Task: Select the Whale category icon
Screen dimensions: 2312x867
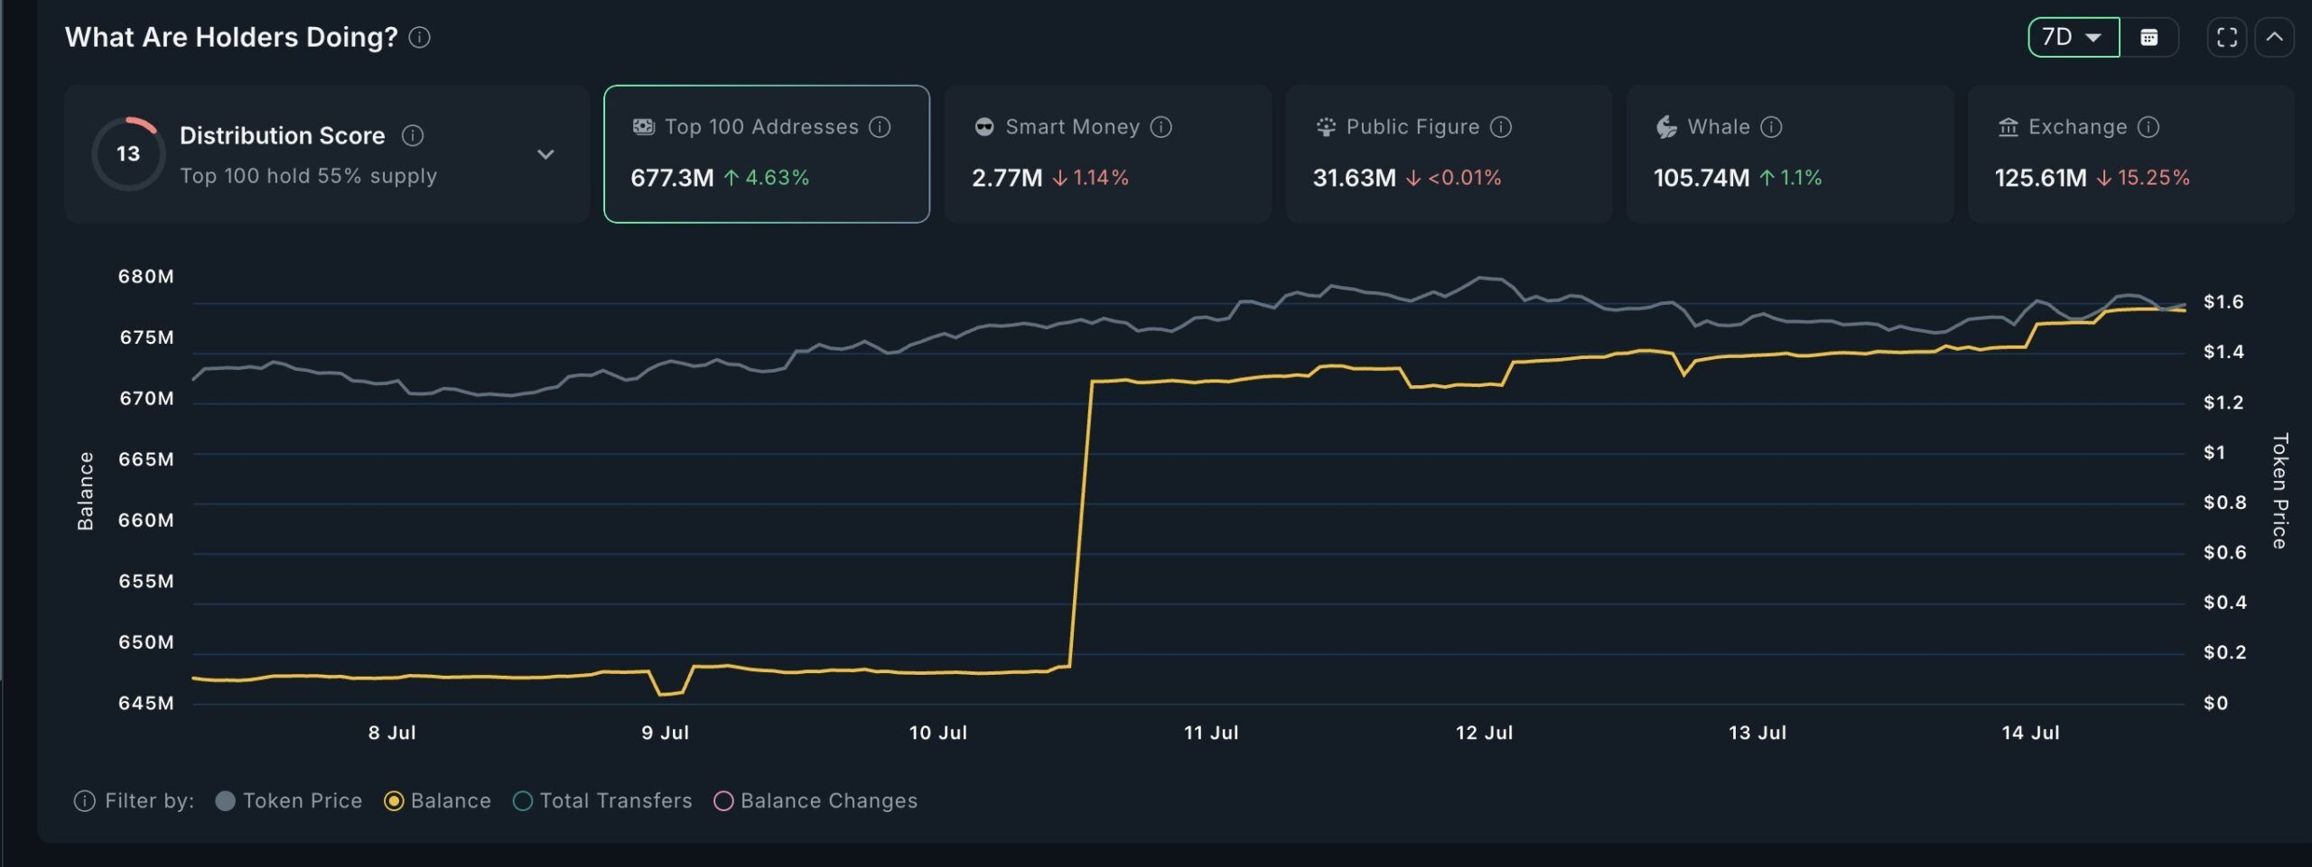Action: click(x=1666, y=126)
